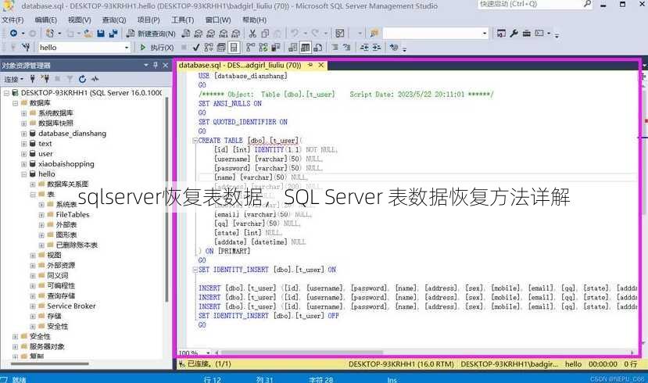Click the Comment Out Selected Lines icon

pyautogui.click(x=335, y=48)
